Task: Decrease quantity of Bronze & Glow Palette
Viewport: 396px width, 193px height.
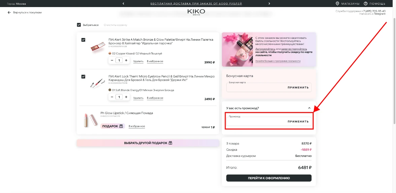Action: (x=112, y=60)
